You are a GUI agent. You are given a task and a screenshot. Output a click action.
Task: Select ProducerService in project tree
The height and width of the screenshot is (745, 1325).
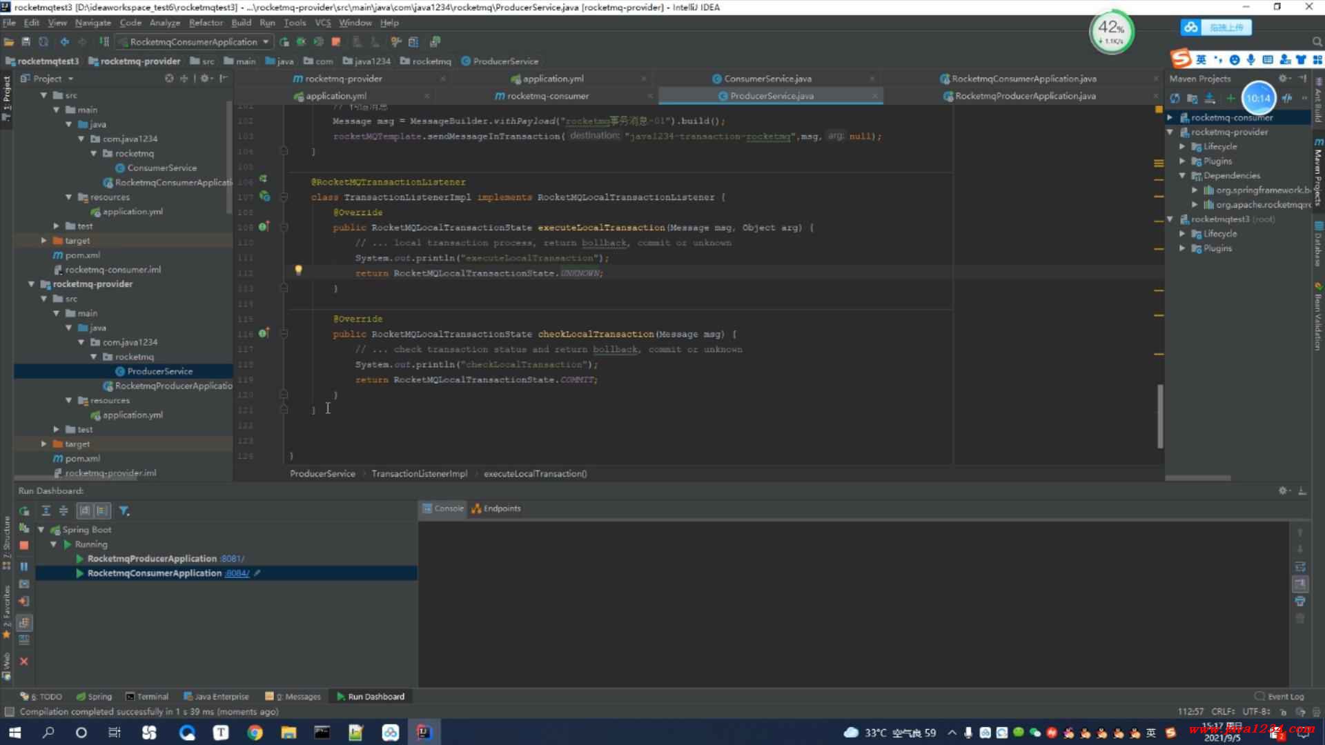click(x=159, y=371)
